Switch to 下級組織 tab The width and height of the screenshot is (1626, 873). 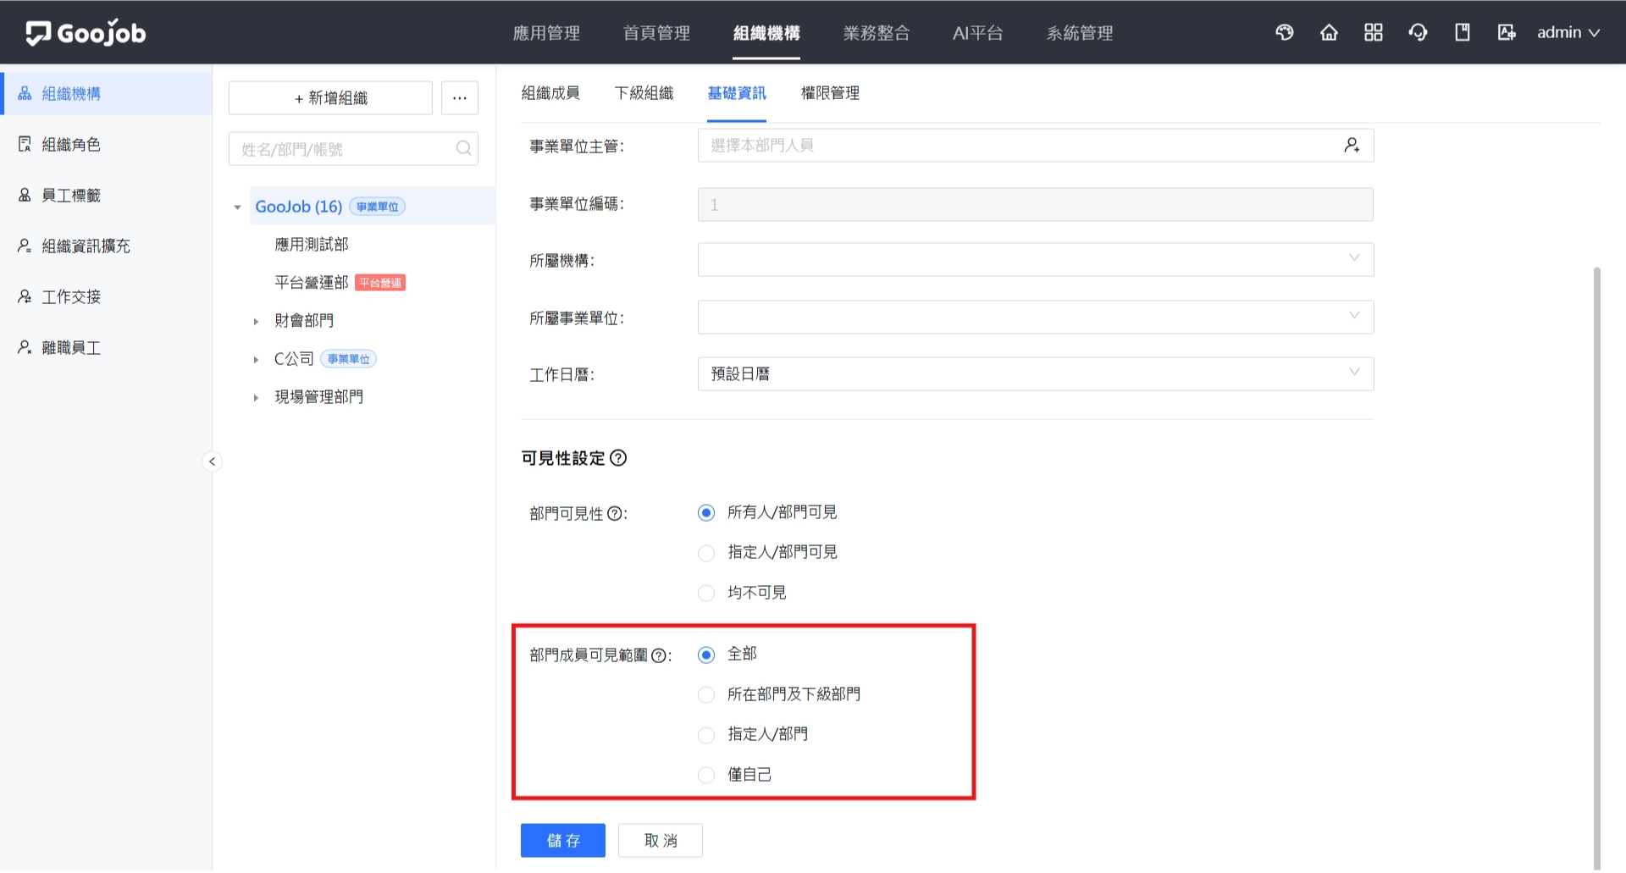(644, 93)
